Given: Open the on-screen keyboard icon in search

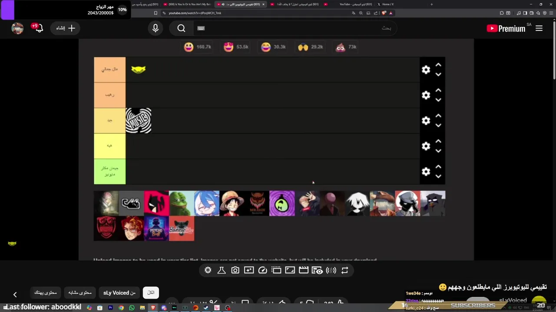Looking at the screenshot, I should tap(201, 28).
